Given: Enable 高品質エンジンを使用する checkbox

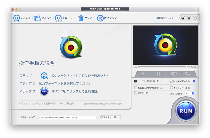Looking at the screenshot, I should click(136, 88).
